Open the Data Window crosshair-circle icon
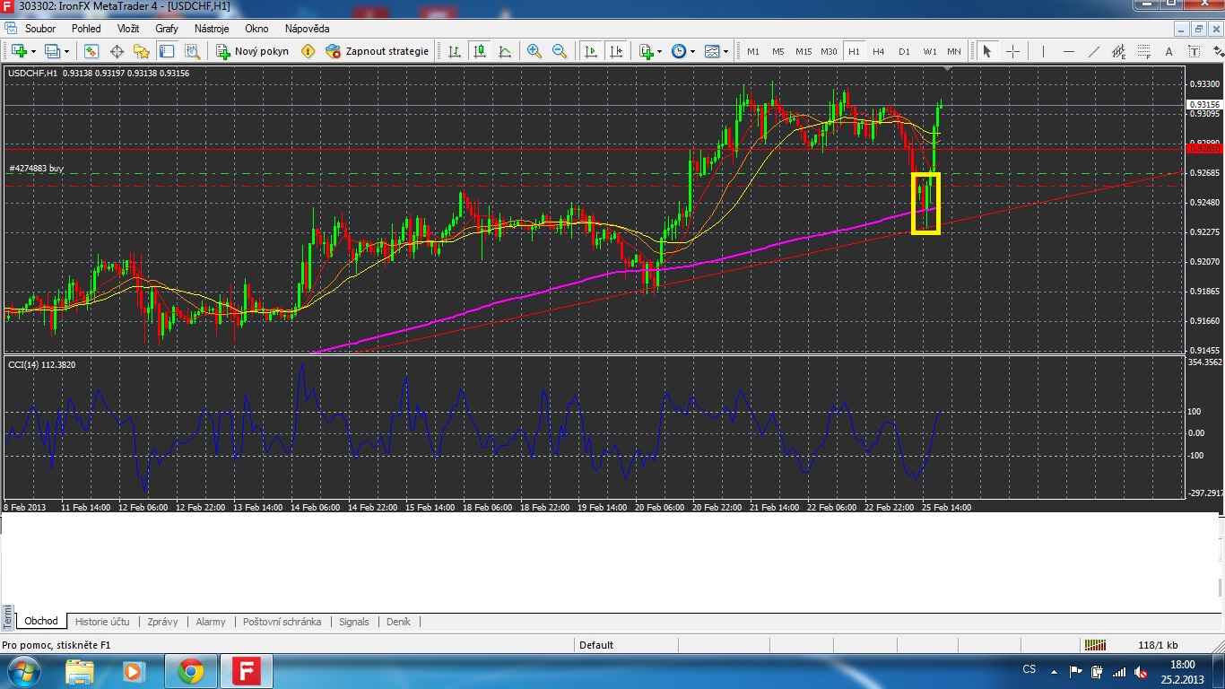 (117, 51)
